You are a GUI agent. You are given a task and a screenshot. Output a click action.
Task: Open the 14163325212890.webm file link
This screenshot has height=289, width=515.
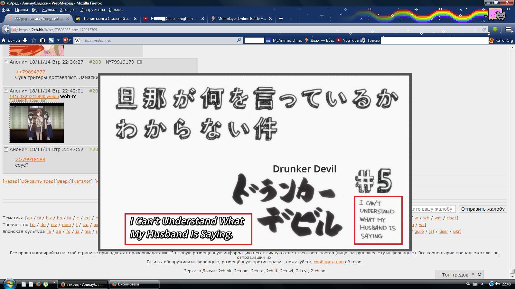(34, 96)
